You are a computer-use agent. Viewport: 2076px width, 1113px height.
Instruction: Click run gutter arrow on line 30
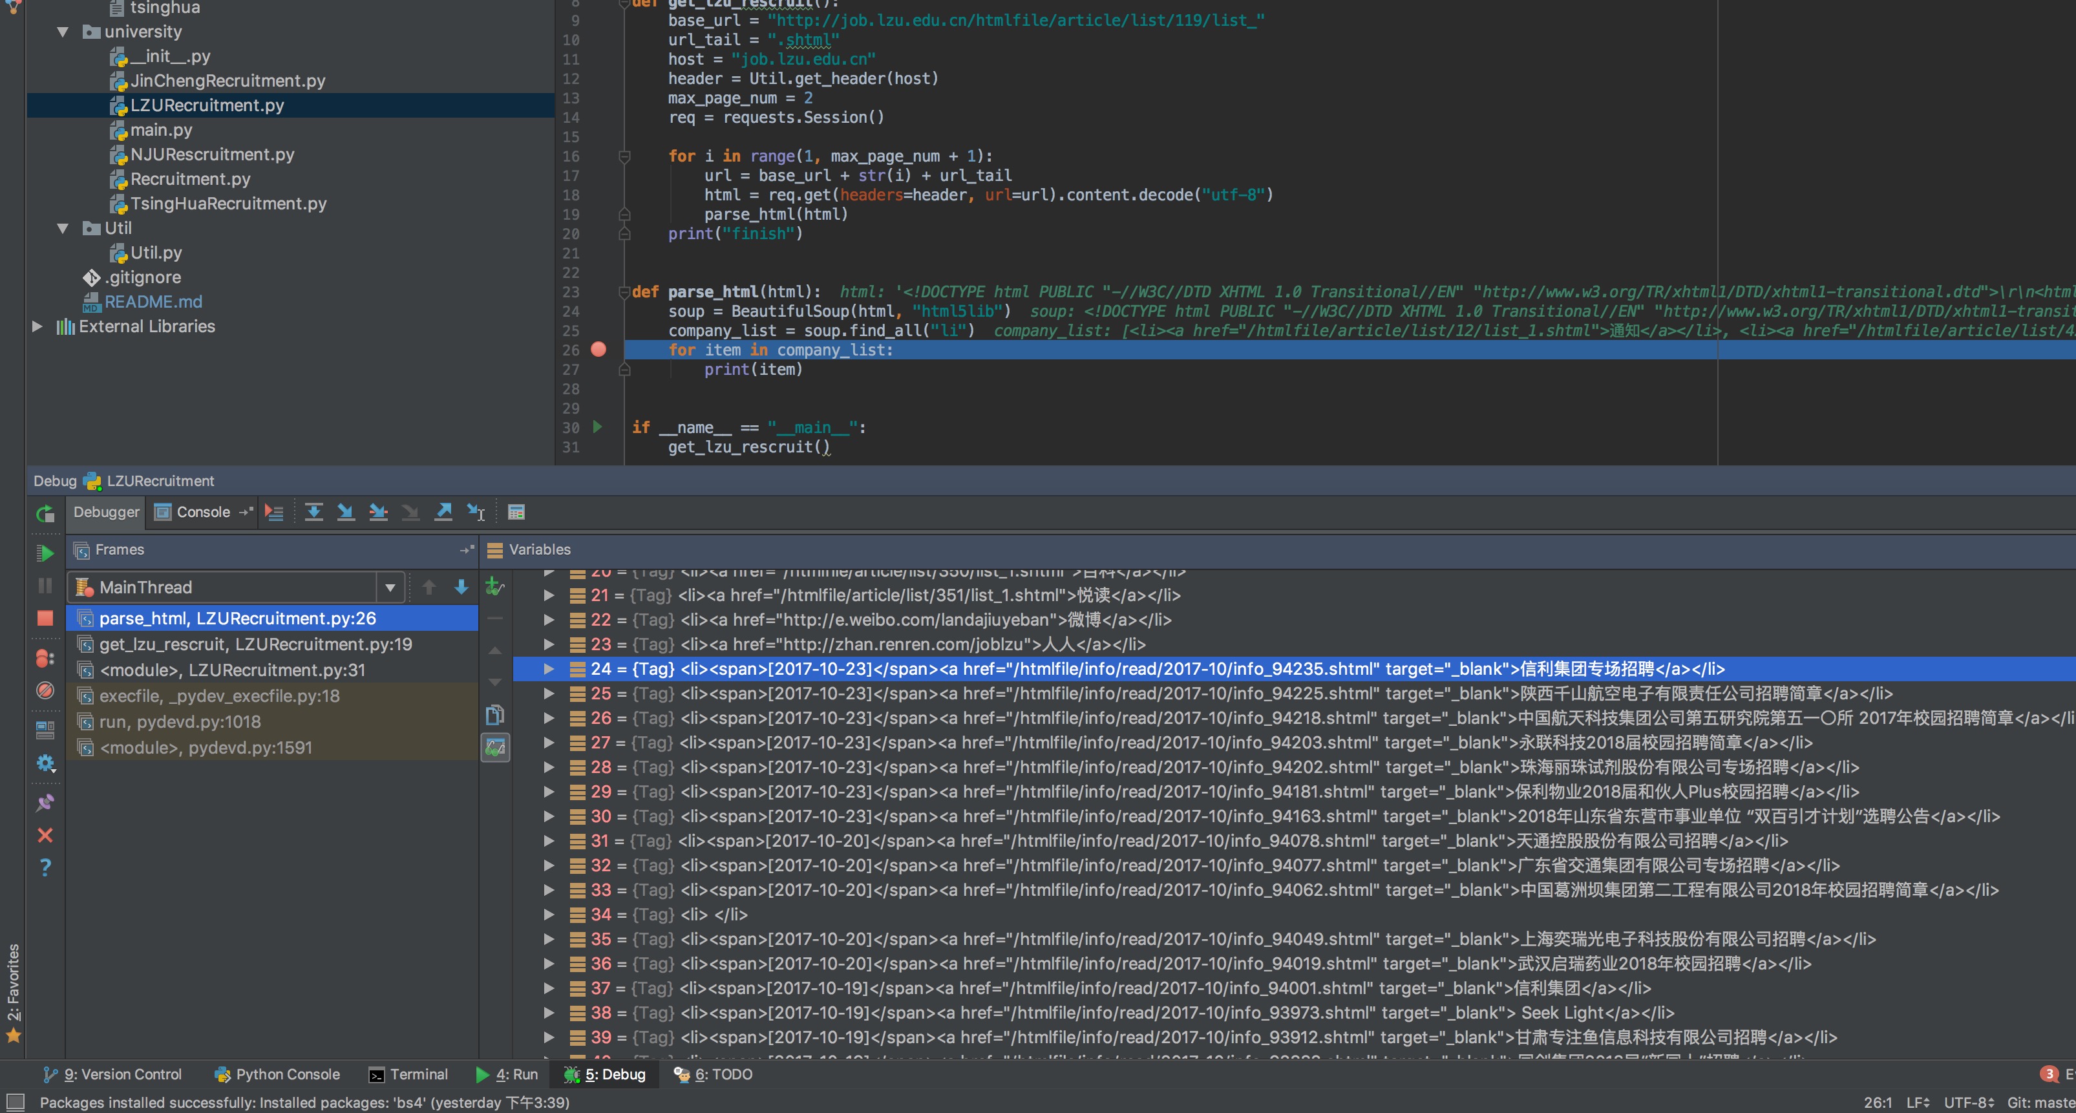click(597, 427)
